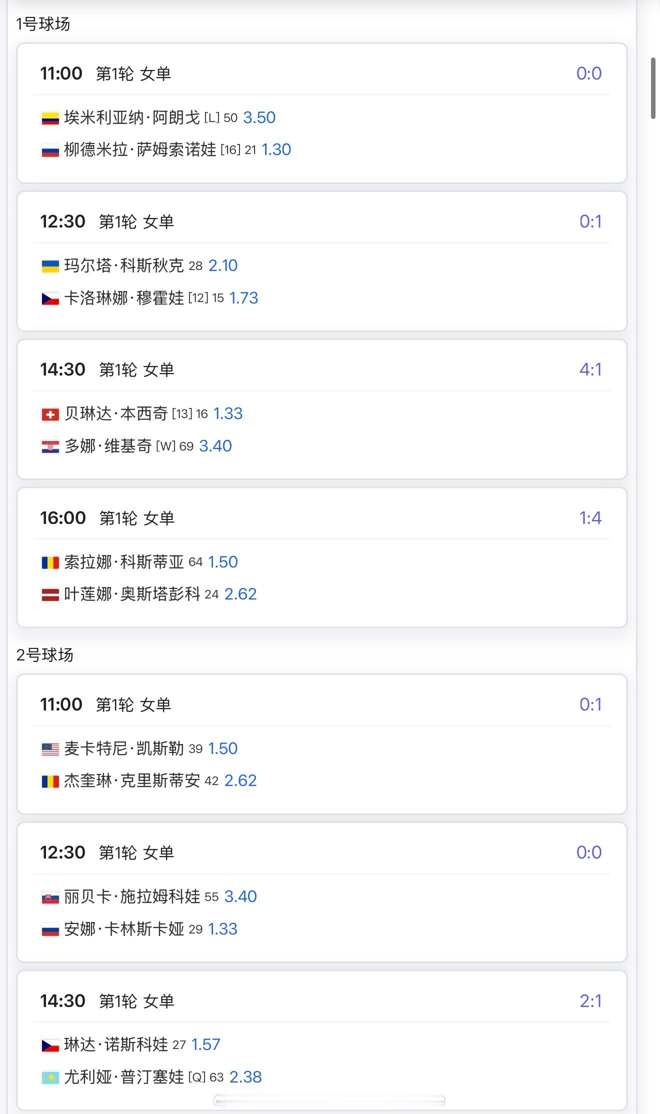Click the Latvia flag beside 叶莲娜·奥斯塔彭科
This screenshot has height=1114, width=660.
click(50, 595)
